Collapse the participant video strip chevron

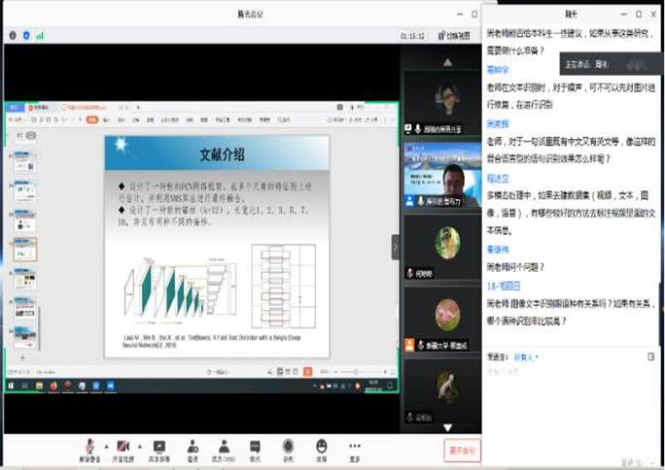pos(396,247)
